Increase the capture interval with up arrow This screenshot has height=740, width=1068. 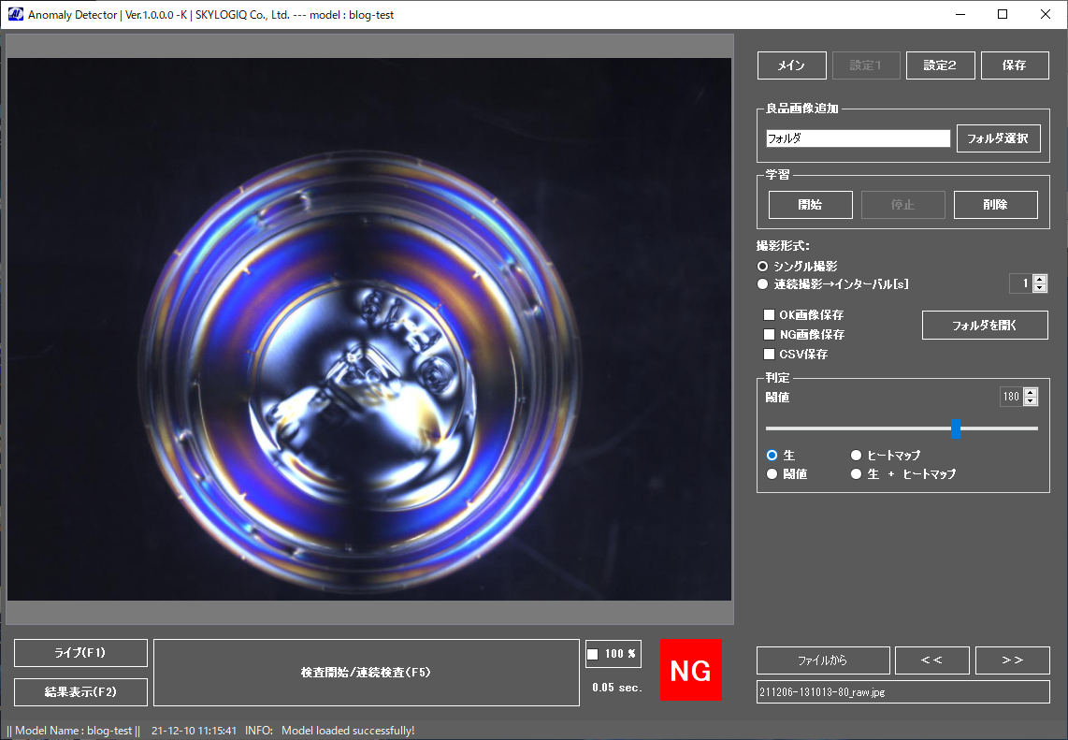[x=1039, y=279]
